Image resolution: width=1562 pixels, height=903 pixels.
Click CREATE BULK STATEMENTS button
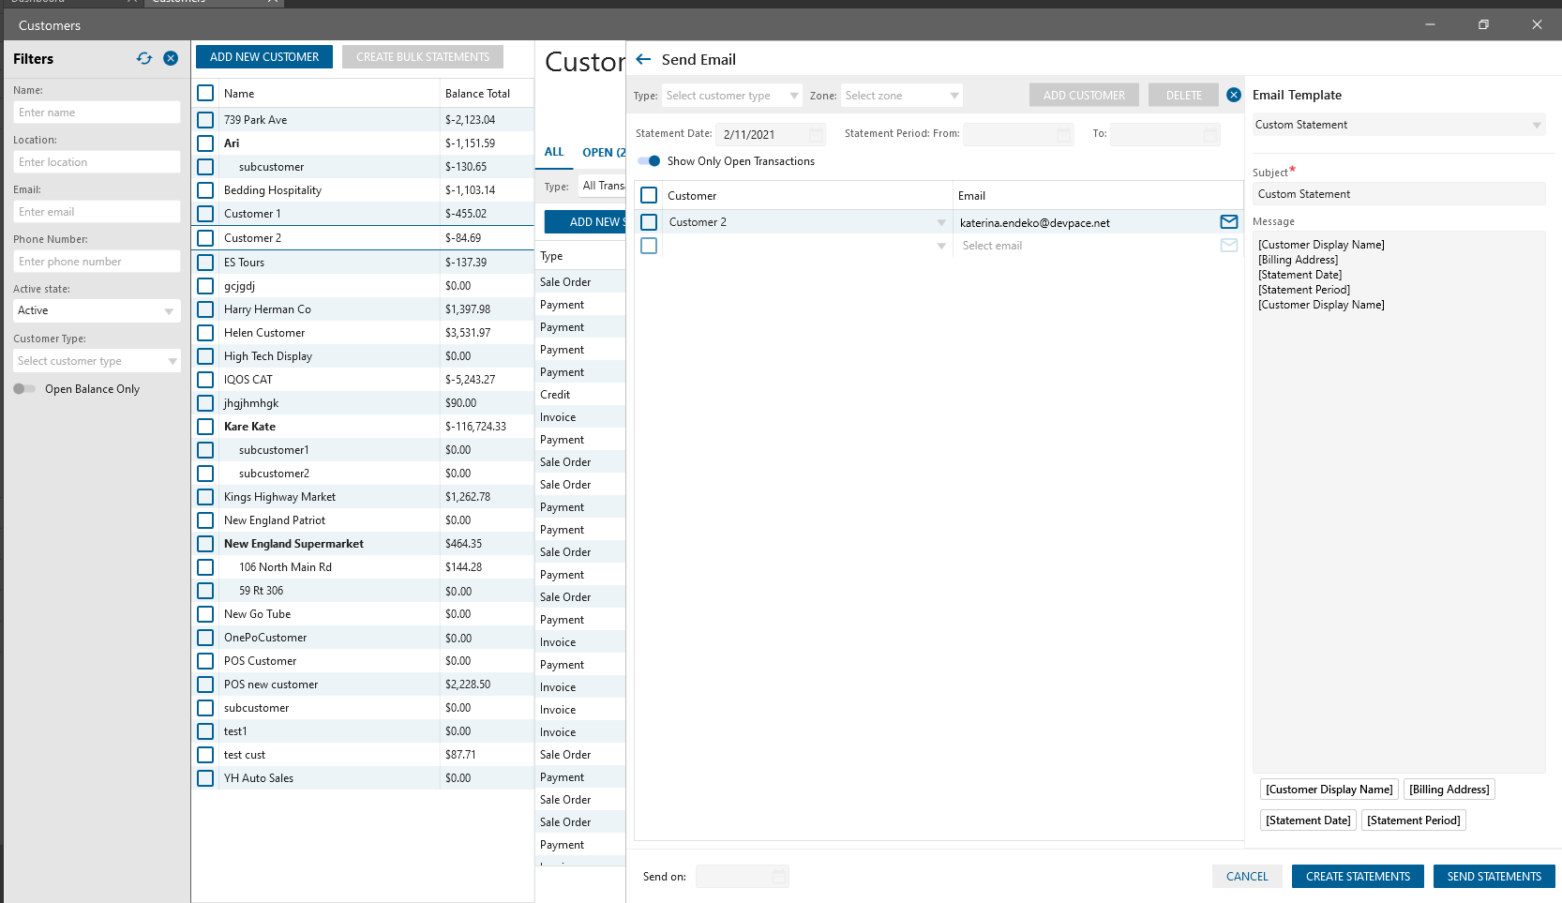[x=423, y=57]
